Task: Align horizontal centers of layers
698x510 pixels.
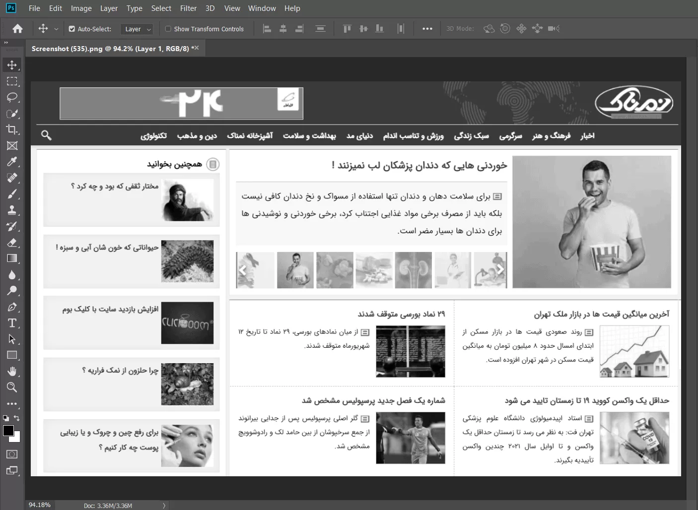Action: [283, 29]
